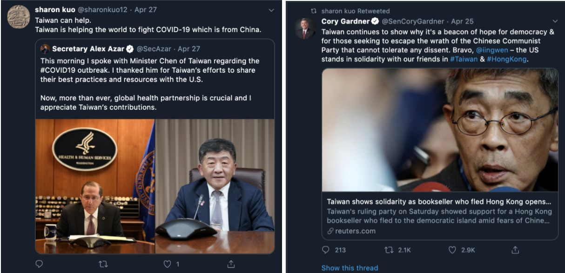Viewport: 565px width, 273px height.
Task: Open sharon kuo's tweet options chevron
Action: [x=271, y=10]
